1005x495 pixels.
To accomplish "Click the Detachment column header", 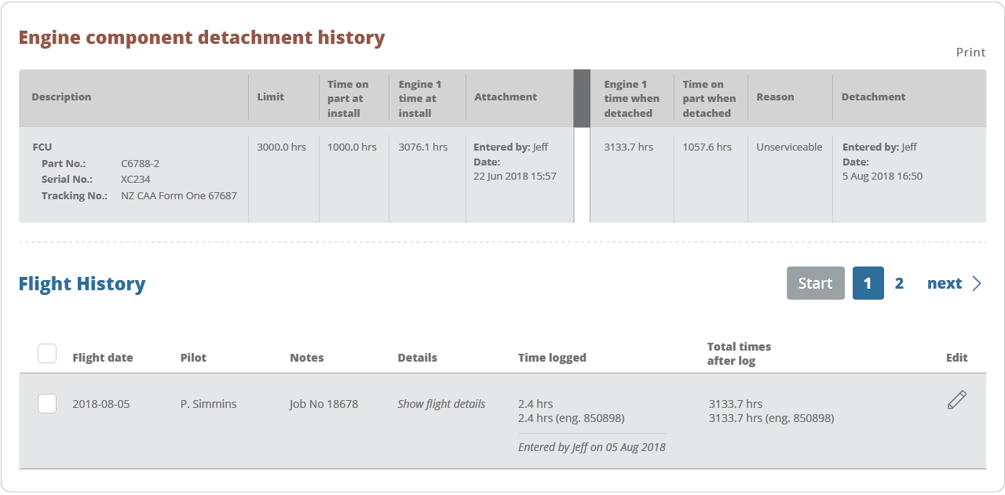I will coord(873,96).
